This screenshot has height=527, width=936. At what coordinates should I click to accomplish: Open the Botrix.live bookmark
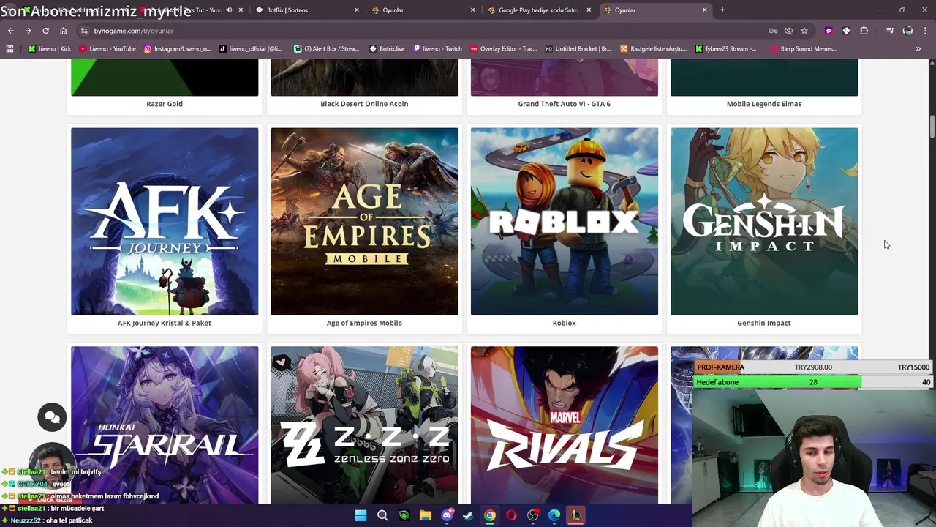[387, 48]
